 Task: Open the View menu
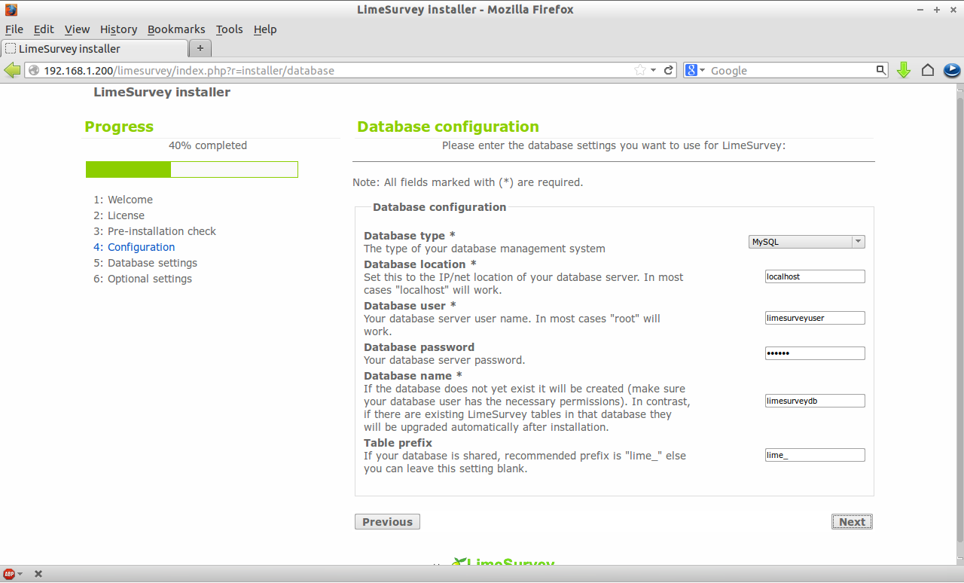tap(77, 29)
